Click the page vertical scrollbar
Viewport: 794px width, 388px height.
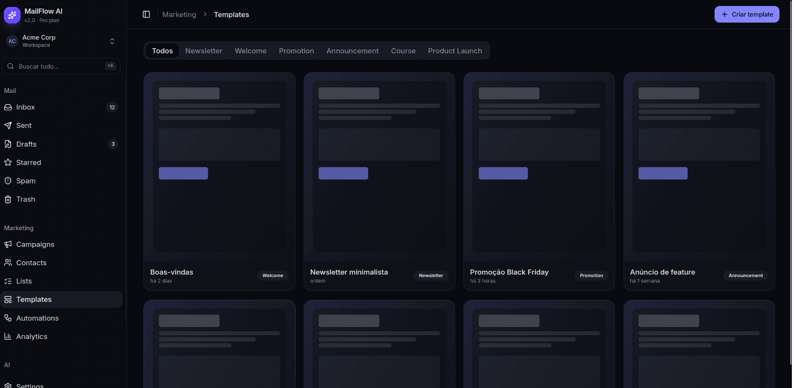(790, 182)
